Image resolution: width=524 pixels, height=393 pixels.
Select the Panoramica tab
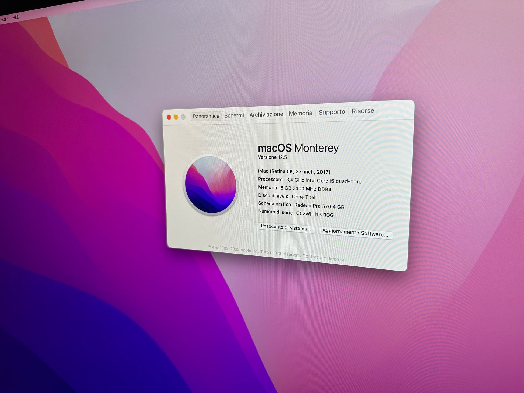(x=206, y=116)
